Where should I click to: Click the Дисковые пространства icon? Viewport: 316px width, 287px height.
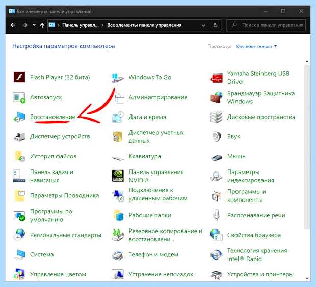coord(217,117)
